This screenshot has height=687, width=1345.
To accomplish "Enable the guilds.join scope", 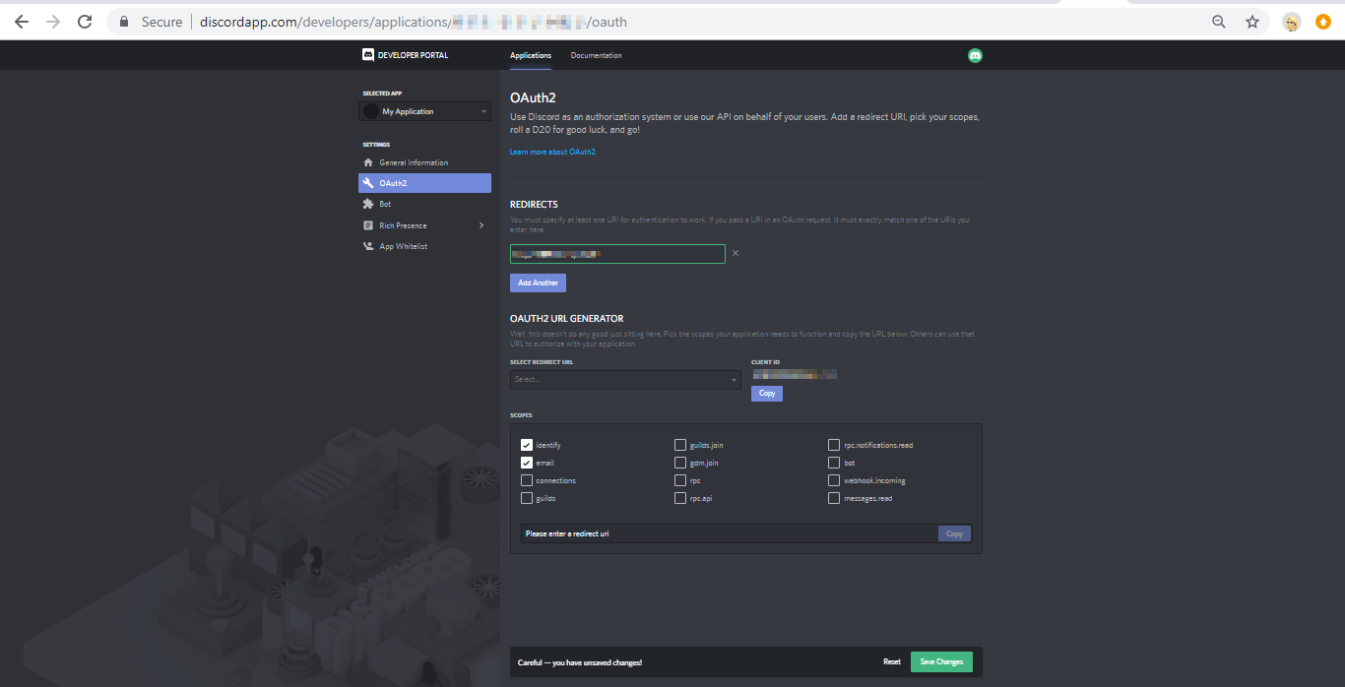I will click(x=680, y=445).
